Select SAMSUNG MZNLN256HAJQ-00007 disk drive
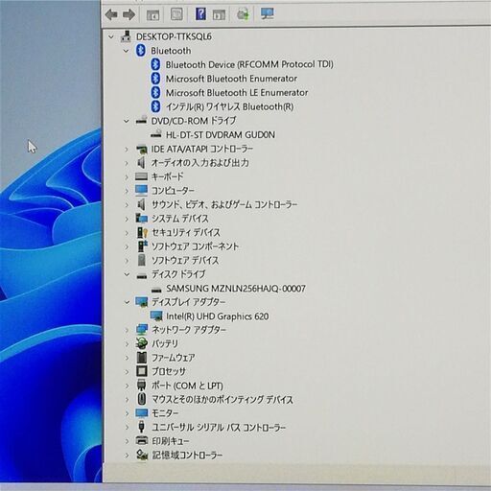This screenshot has height=491, width=491. click(x=236, y=289)
